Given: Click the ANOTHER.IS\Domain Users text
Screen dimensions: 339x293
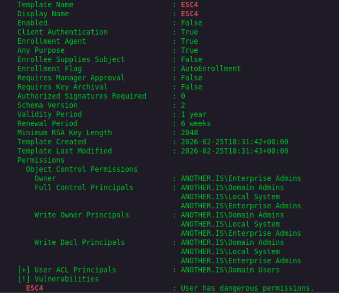Looking at the screenshot, I should click(x=230, y=270).
